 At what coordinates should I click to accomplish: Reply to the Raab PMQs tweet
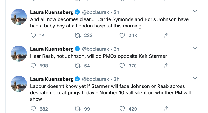point(33,66)
